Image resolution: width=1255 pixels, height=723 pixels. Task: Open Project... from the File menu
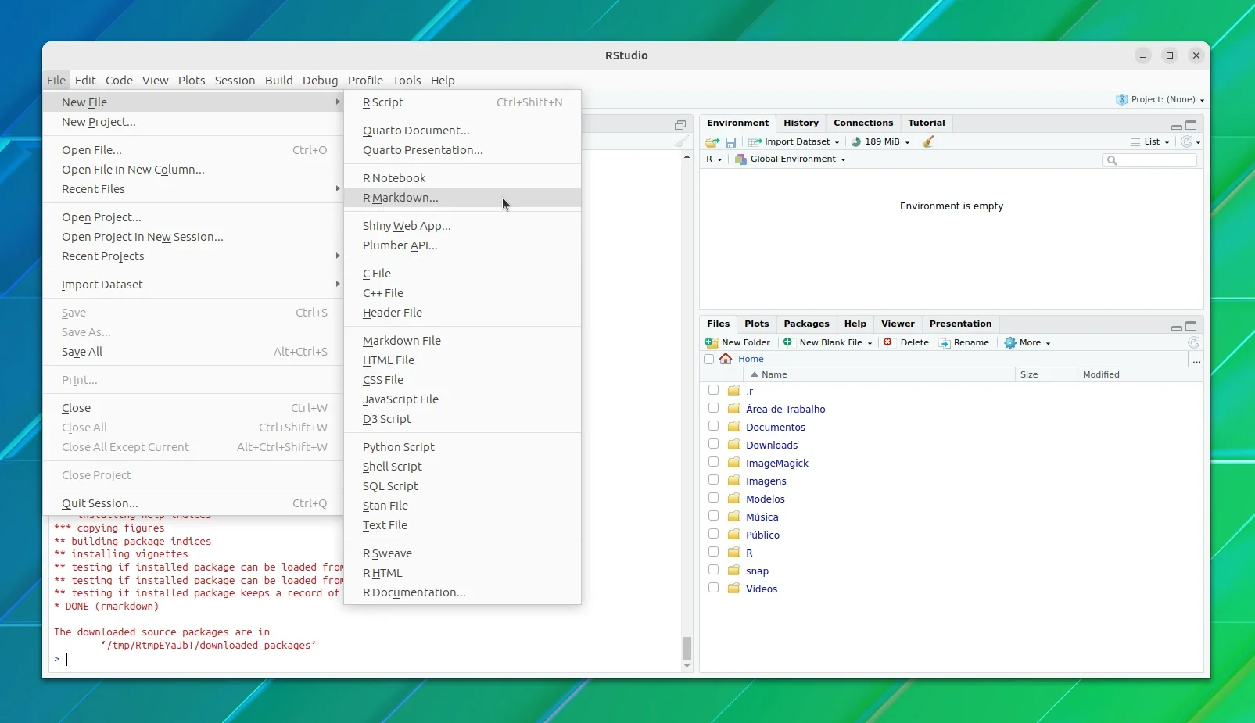click(x=194, y=217)
